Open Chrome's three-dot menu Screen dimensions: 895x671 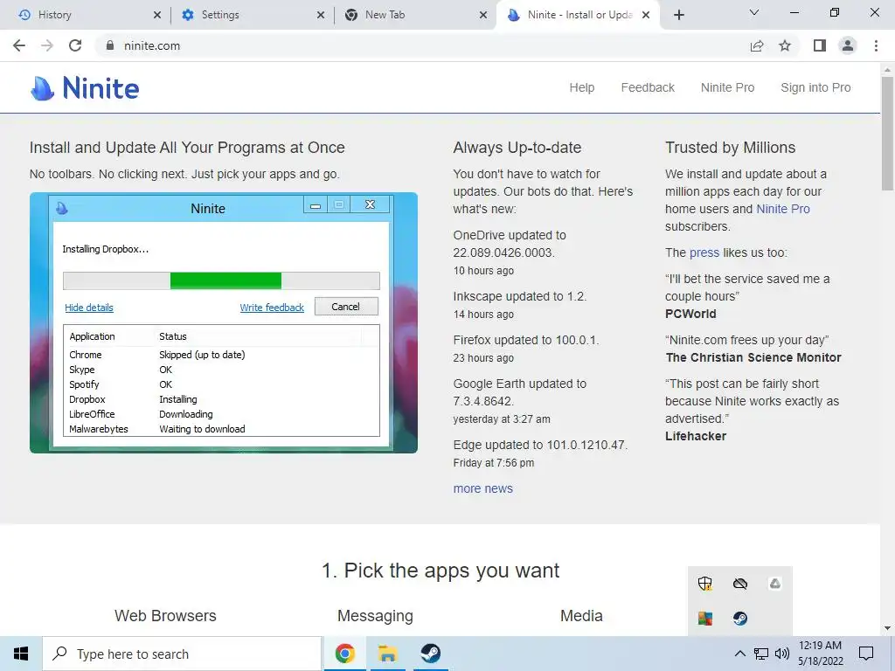coord(876,45)
